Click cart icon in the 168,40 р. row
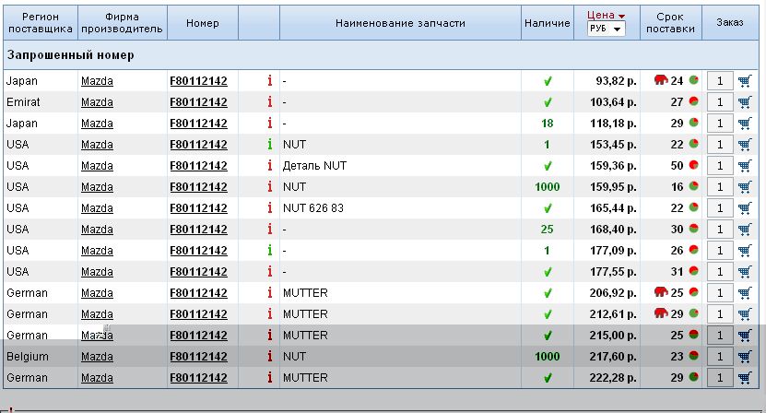 pos(745,230)
